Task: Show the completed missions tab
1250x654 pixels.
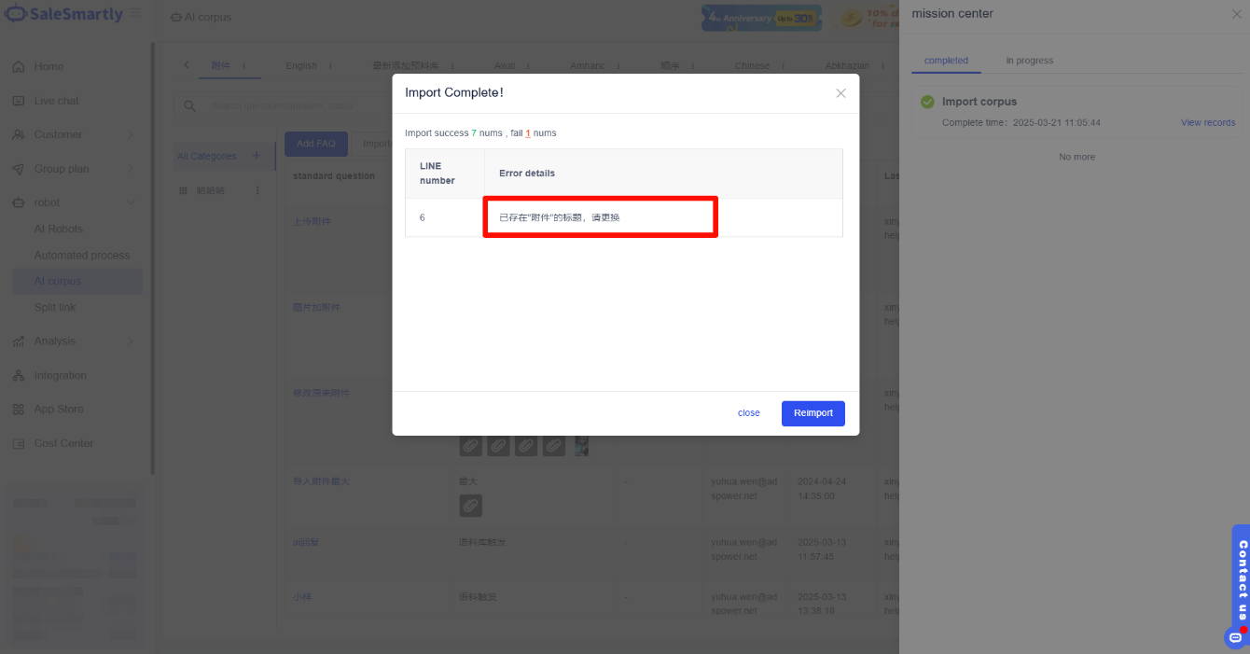Action: coord(946,61)
